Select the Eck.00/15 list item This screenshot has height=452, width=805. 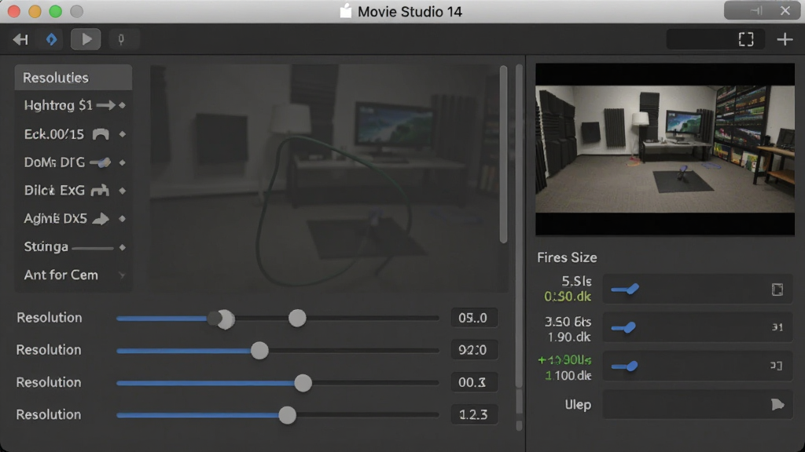(73, 134)
